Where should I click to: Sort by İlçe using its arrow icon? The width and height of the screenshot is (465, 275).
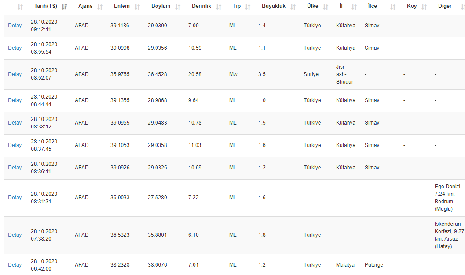[393, 7]
